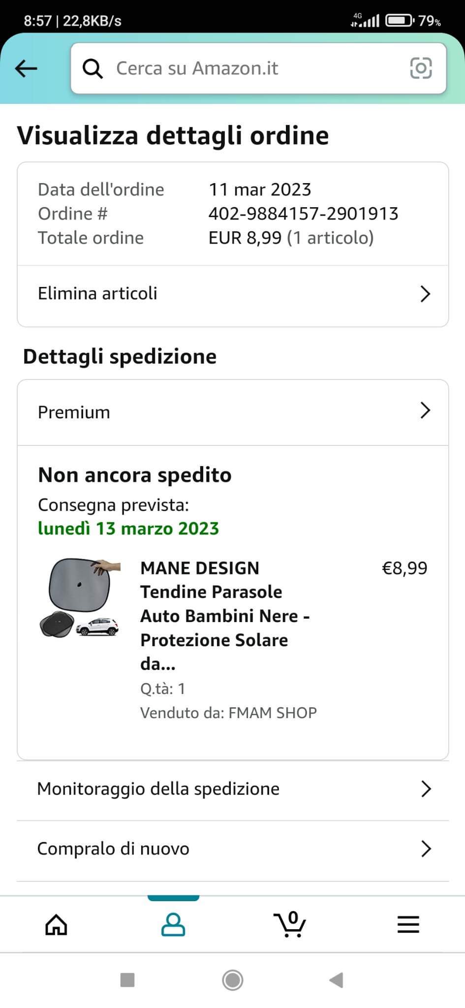Open the shopping cart icon

[290, 924]
